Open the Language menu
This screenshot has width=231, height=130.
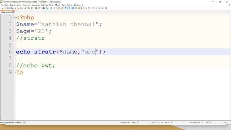(35, 5)
